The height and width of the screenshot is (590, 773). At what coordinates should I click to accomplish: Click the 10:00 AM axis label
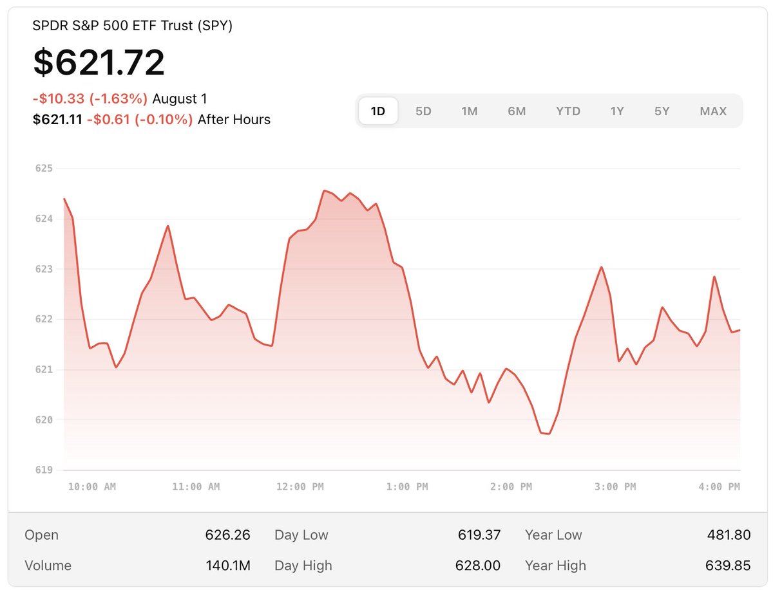[x=92, y=487]
